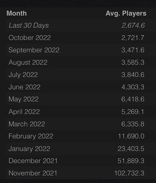The width and height of the screenshot is (156, 183).
Task: Click the May 2022 month label
Action: (x=24, y=99)
